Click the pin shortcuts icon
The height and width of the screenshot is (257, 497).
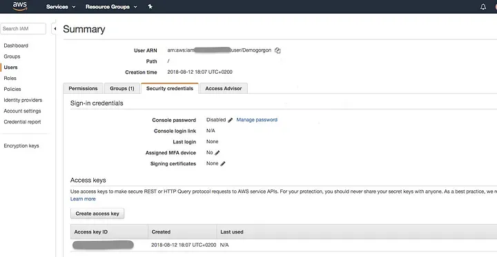coord(150,6)
